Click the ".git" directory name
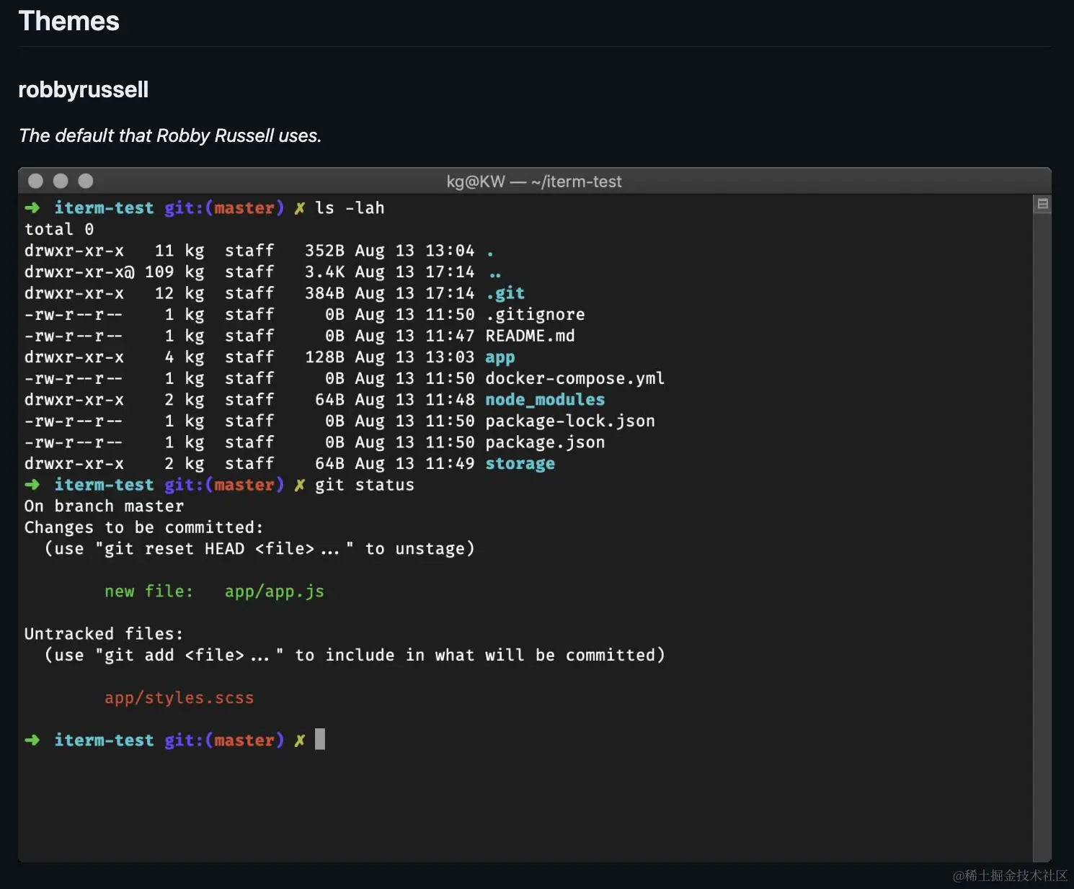Screen dimensions: 1074x889 click(x=505, y=293)
